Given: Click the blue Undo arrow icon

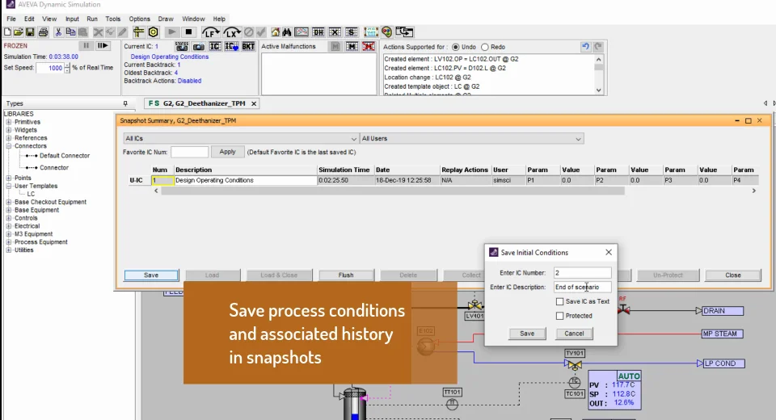Looking at the screenshot, I should (585, 47).
